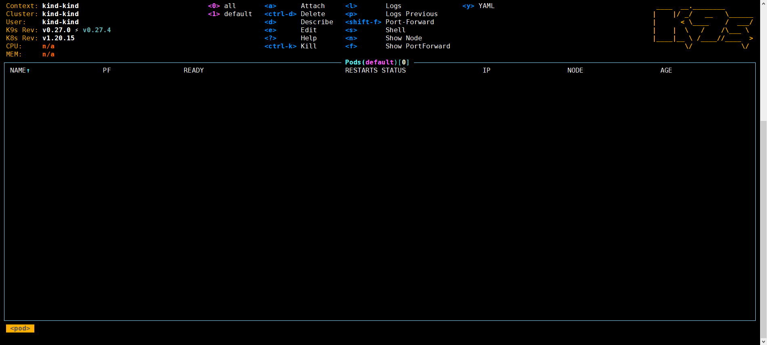This screenshot has height=345, width=767.
Task: Click the lightning bolt update indicator
Action: pyautogui.click(x=77, y=30)
